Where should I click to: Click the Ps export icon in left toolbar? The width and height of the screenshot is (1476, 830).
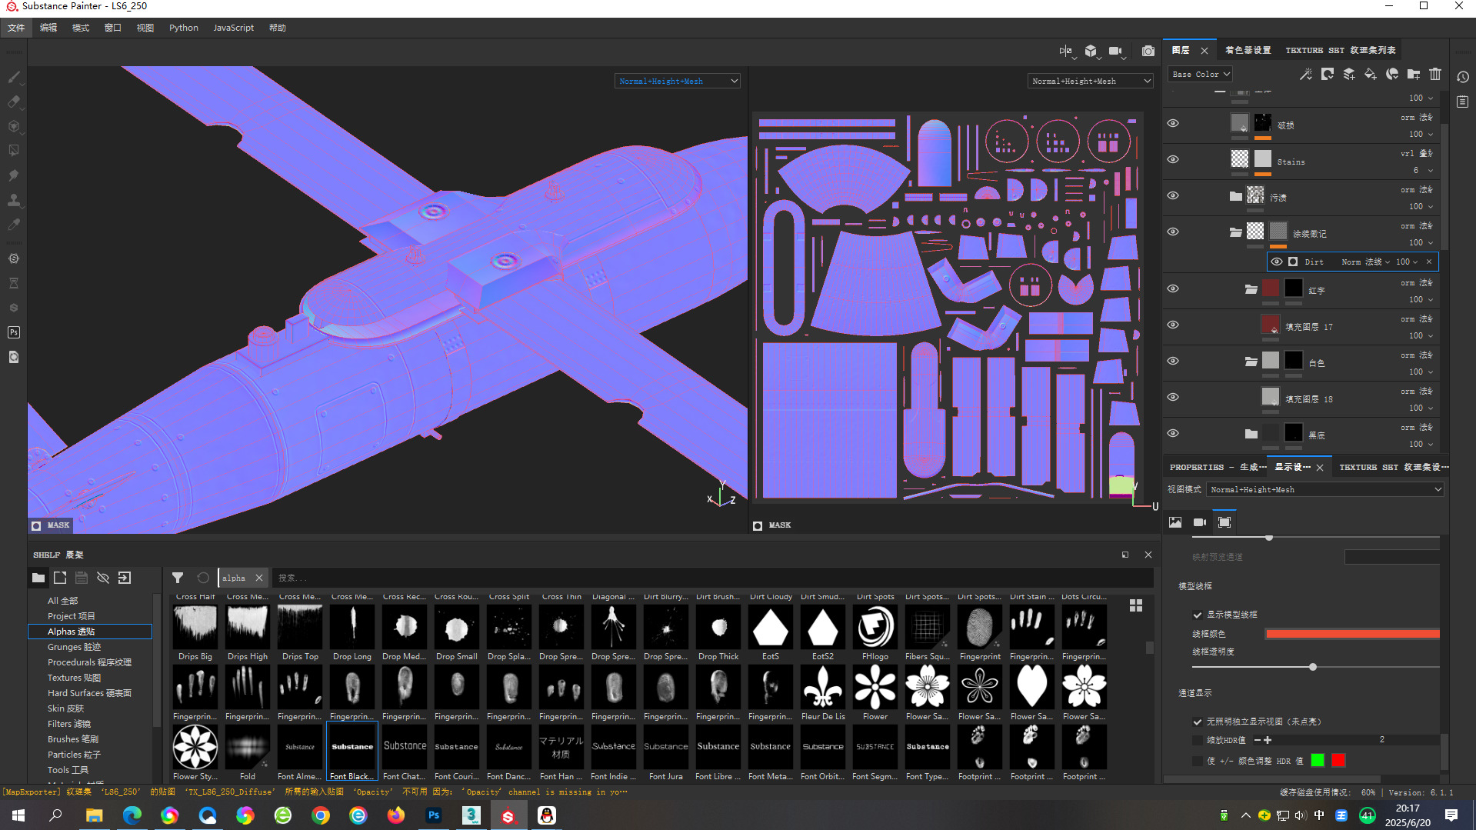pyautogui.click(x=14, y=332)
